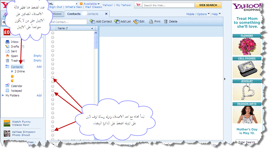
Task: Click the Contacts card icon in sidebar
Action: tap(7, 67)
